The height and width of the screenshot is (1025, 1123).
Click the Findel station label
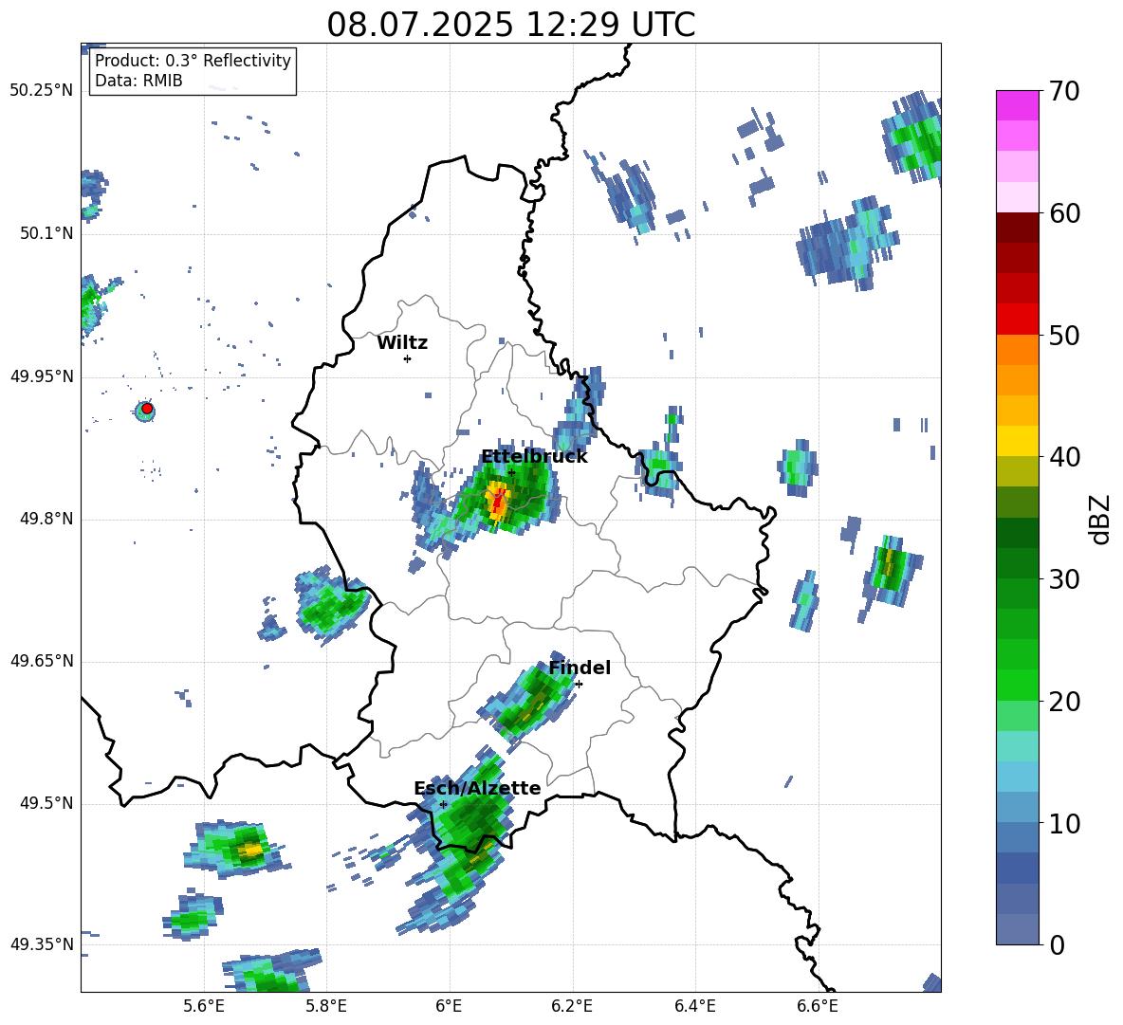pyautogui.click(x=580, y=668)
